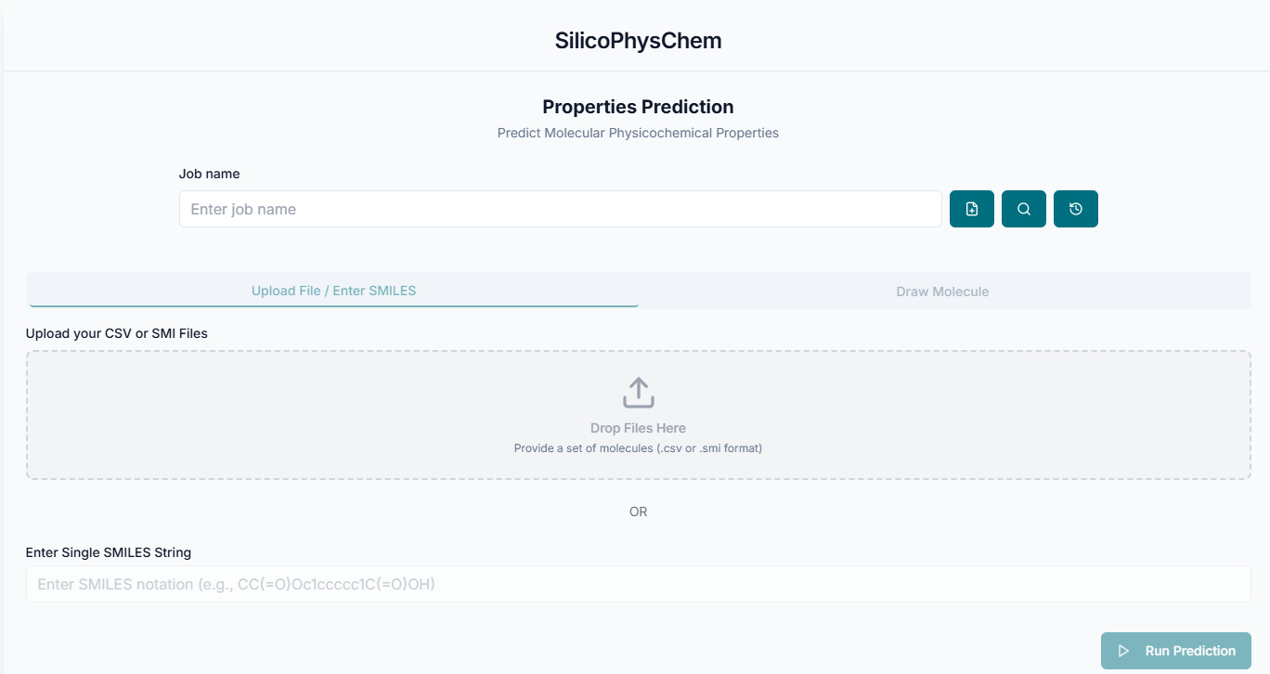Click inside the job name input field
This screenshot has height=674, width=1270.
[560, 208]
